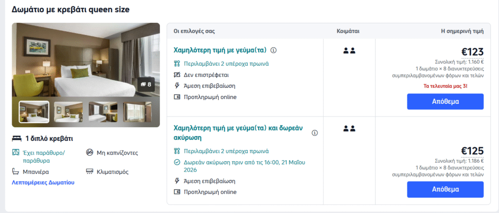Viewport: 499px width, 213px height.
Task: Click info icon beside first rate option
Action: 273,50
